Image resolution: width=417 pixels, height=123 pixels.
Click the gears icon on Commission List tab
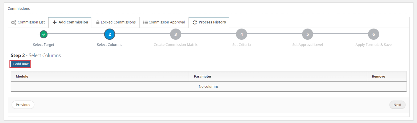pos(14,22)
